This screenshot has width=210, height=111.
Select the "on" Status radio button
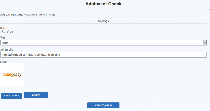(2, 32)
